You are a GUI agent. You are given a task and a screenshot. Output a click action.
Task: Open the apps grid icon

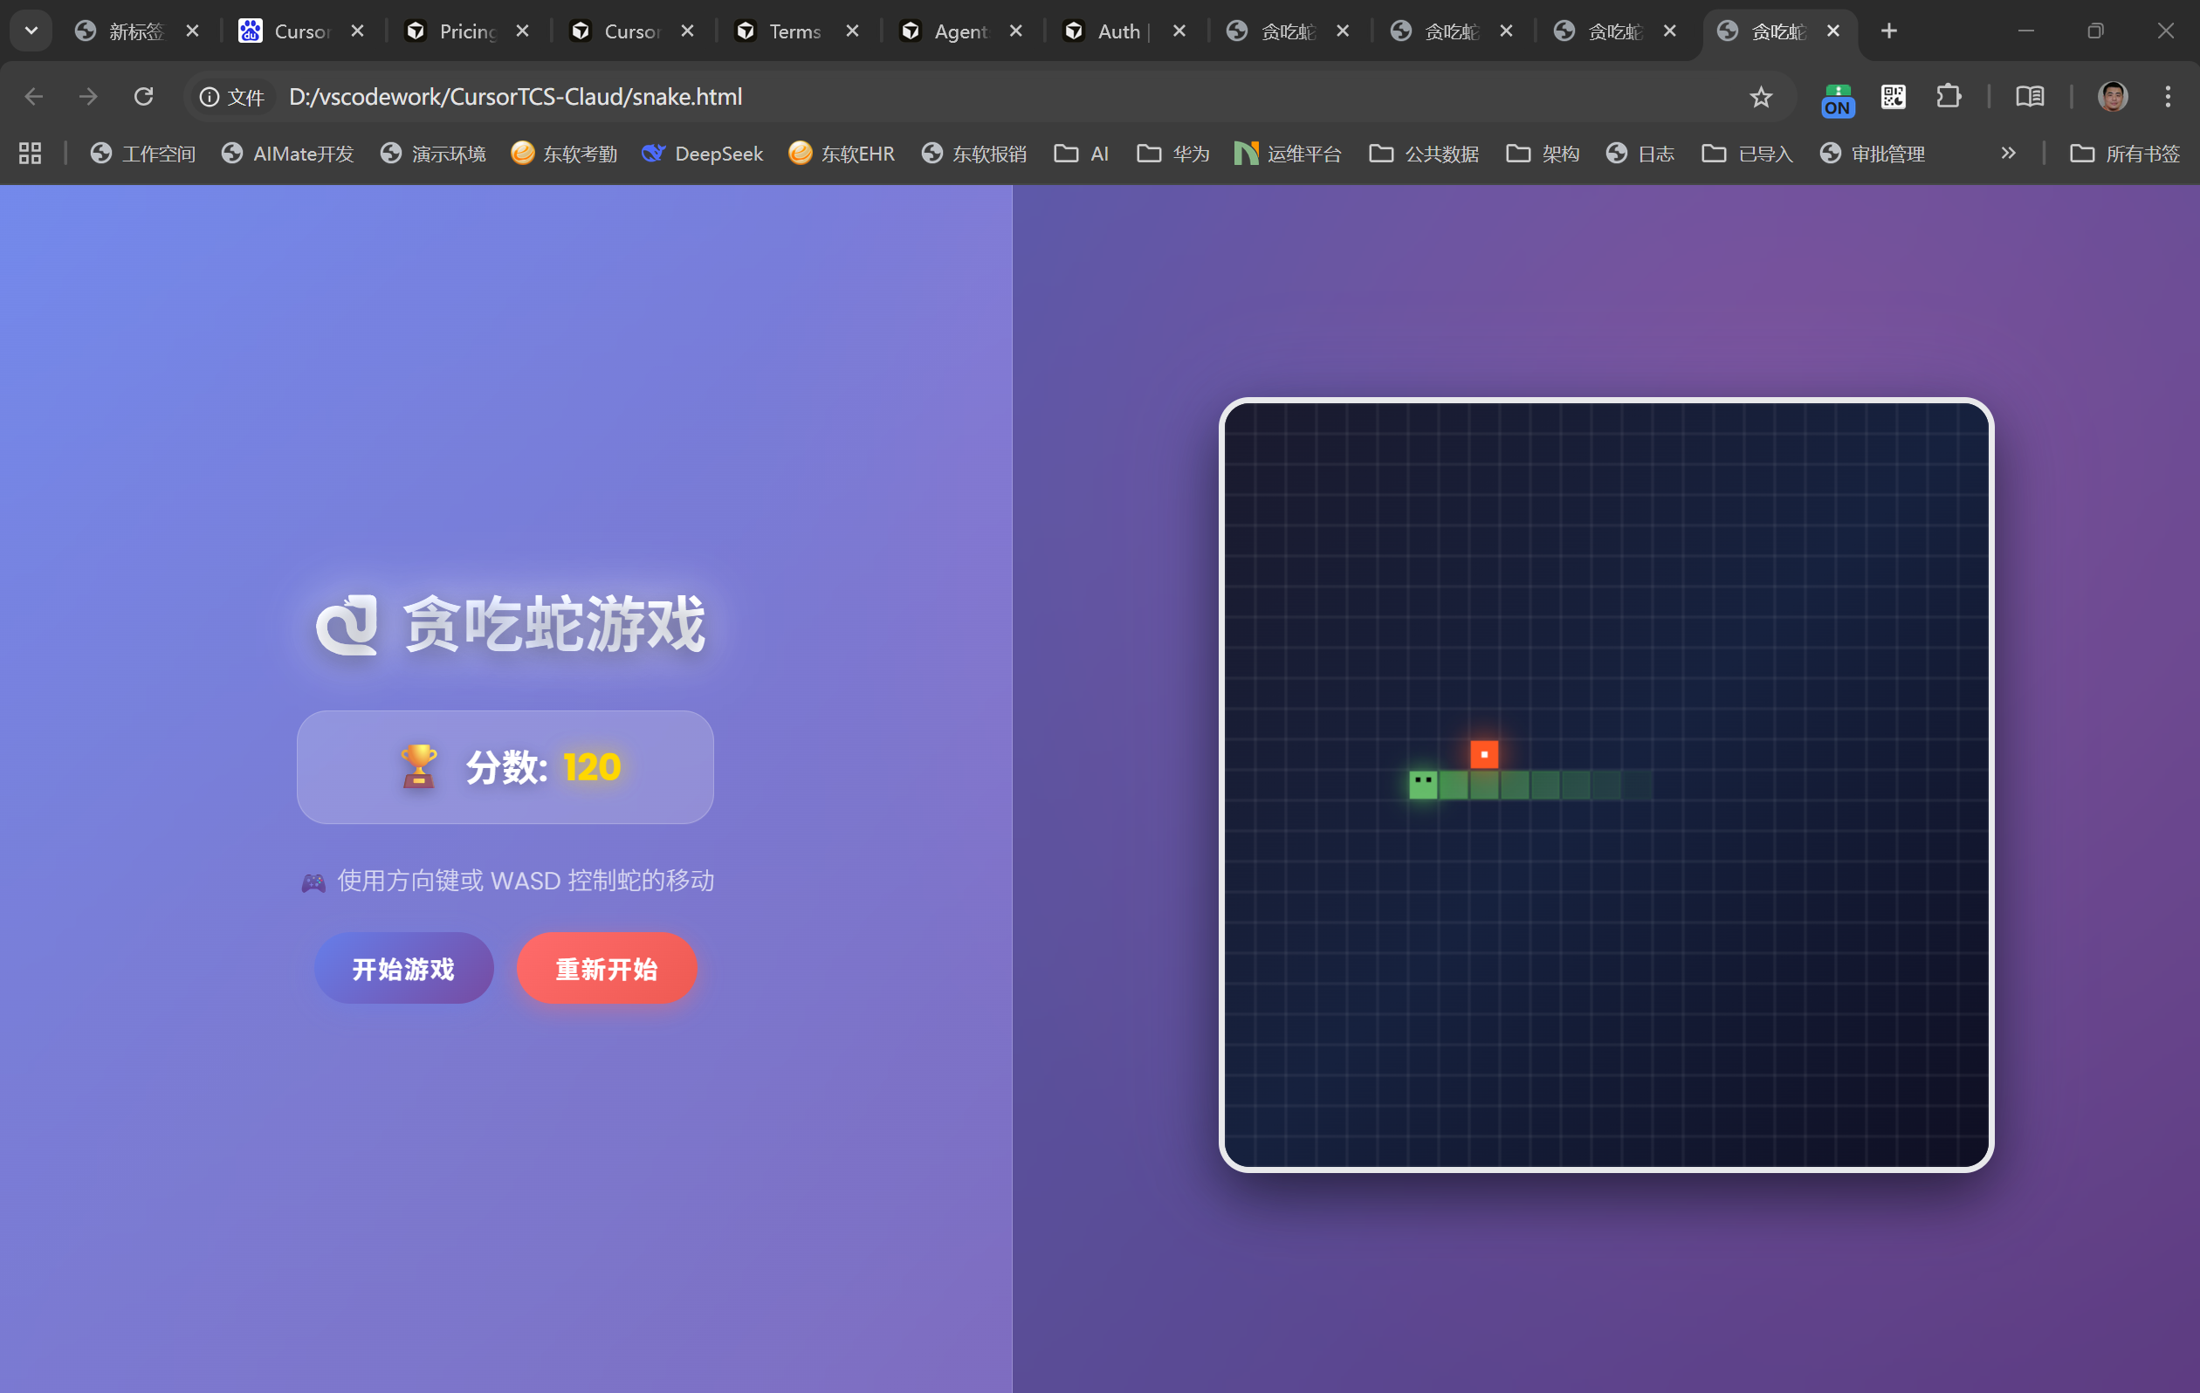(31, 154)
